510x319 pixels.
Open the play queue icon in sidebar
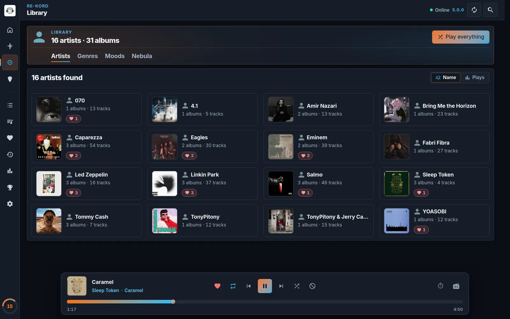pos(10,122)
